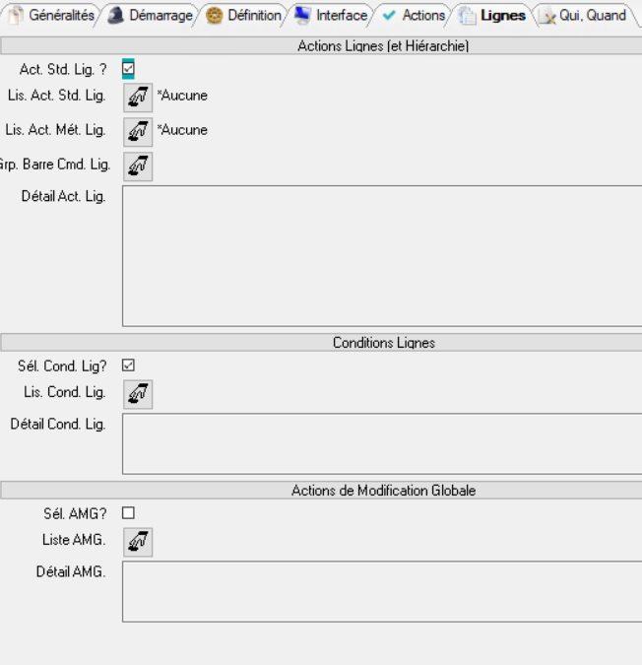Focus the Détail Cond. Lig. text box
The width and height of the screenshot is (642, 665).
[x=381, y=443]
